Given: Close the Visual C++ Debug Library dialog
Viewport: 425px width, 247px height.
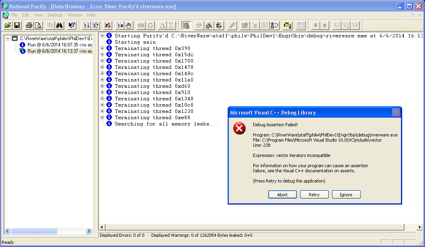Looking at the screenshot, I should [x=396, y=112].
